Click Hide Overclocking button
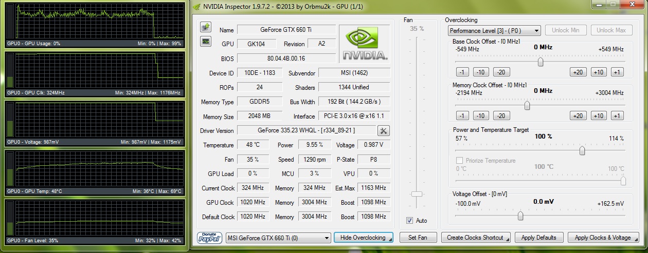The image size is (648, 253). [363, 238]
